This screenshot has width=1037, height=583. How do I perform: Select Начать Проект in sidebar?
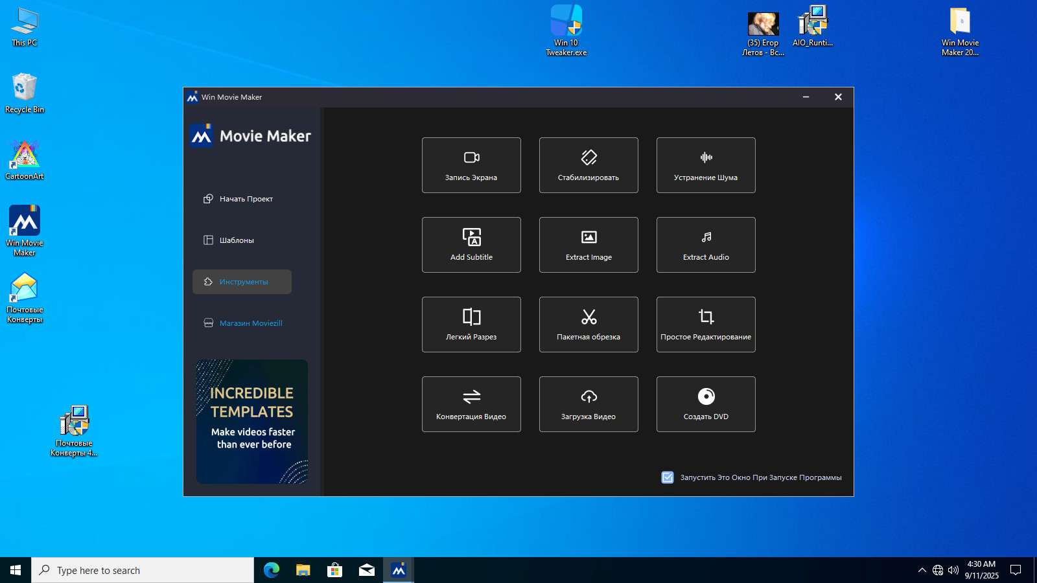[x=242, y=199]
